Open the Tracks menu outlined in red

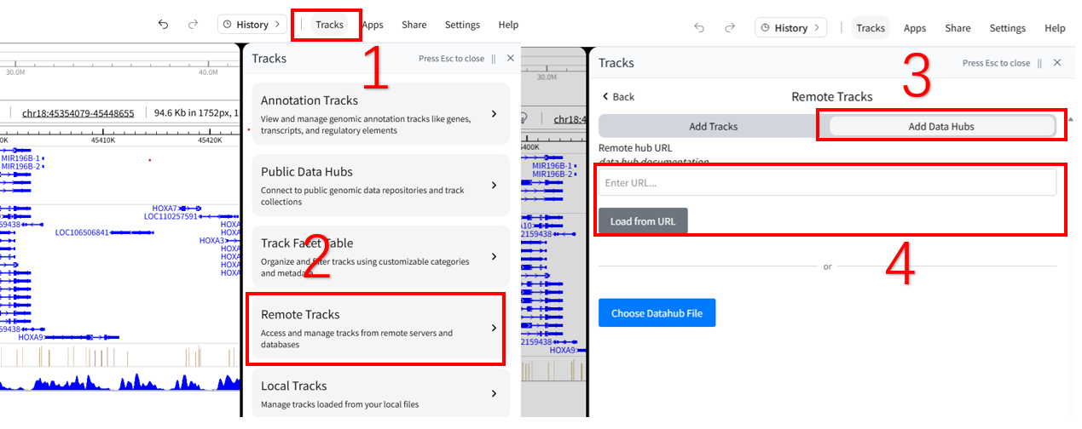coord(329,25)
